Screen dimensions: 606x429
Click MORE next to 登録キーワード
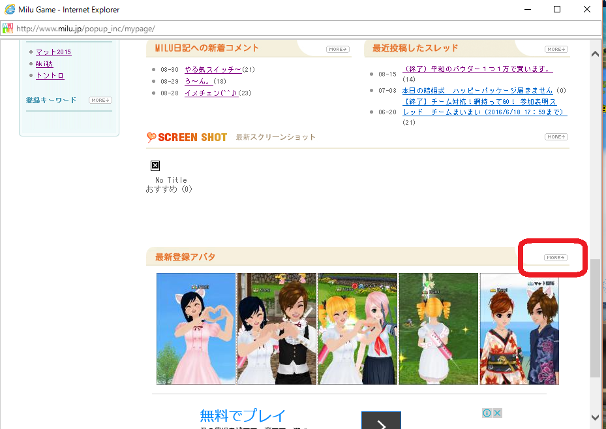[x=100, y=100]
